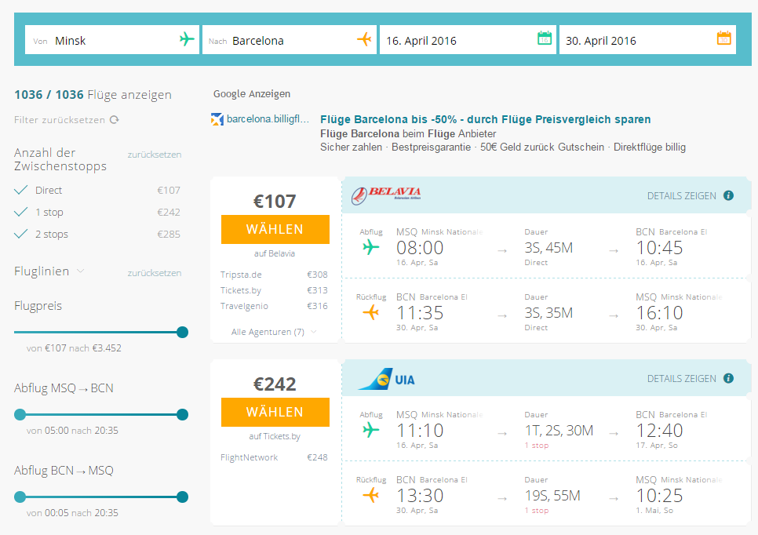Viewport: 758px width, 535px height.
Task: Click the Belavia airline logo
Action: tap(386, 195)
